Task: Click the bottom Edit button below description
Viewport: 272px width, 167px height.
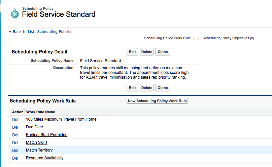Action: [x=132, y=88]
